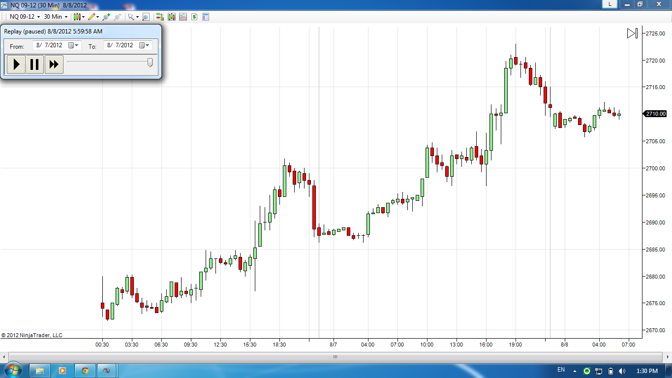Open the Indicators line-chart icon
The width and height of the screenshot is (672, 378).
coord(183,17)
